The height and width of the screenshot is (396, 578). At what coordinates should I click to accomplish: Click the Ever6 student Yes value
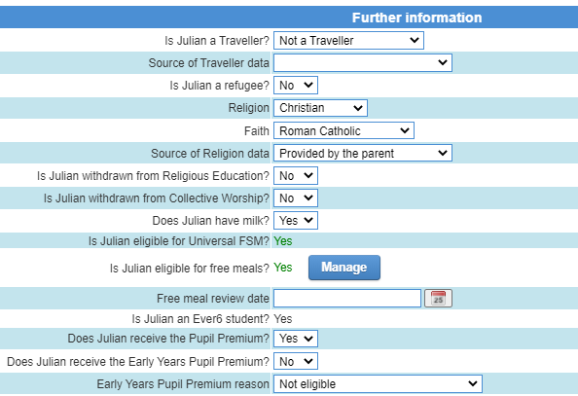pyautogui.click(x=283, y=319)
